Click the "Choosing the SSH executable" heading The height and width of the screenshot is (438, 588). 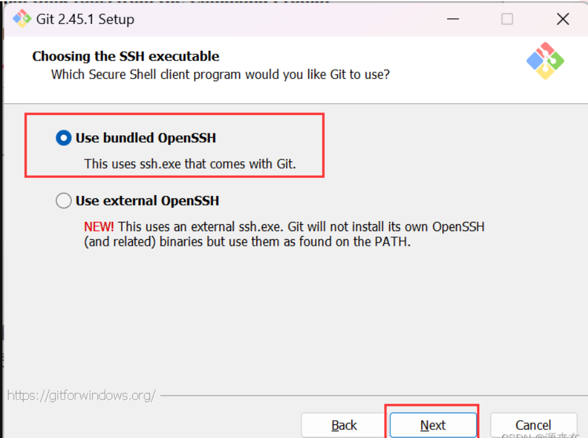[125, 56]
